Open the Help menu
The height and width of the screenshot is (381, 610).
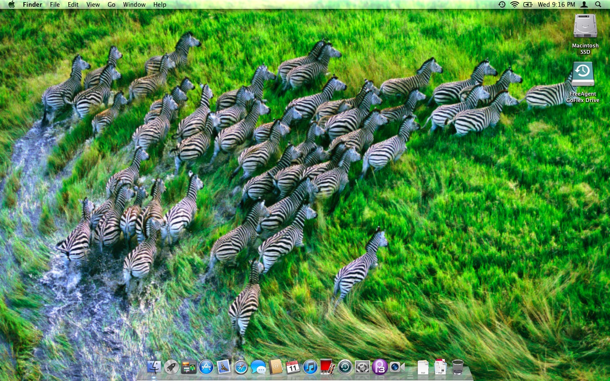[x=160, y=5]
